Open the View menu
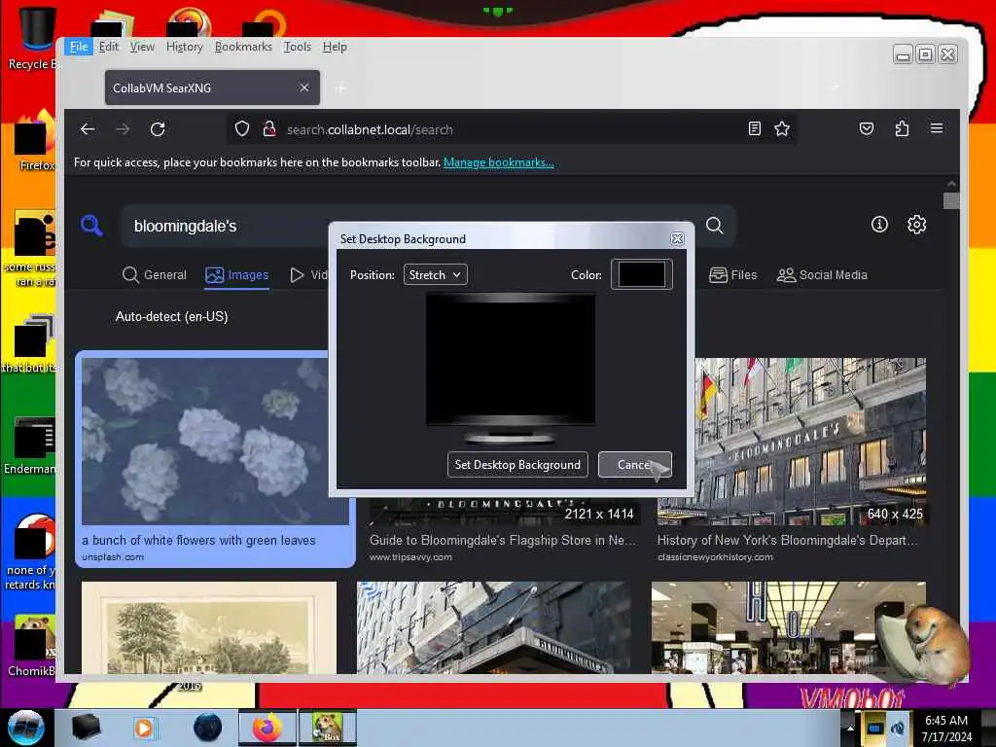This screenshot has width=996, height=747. point(142,47)
